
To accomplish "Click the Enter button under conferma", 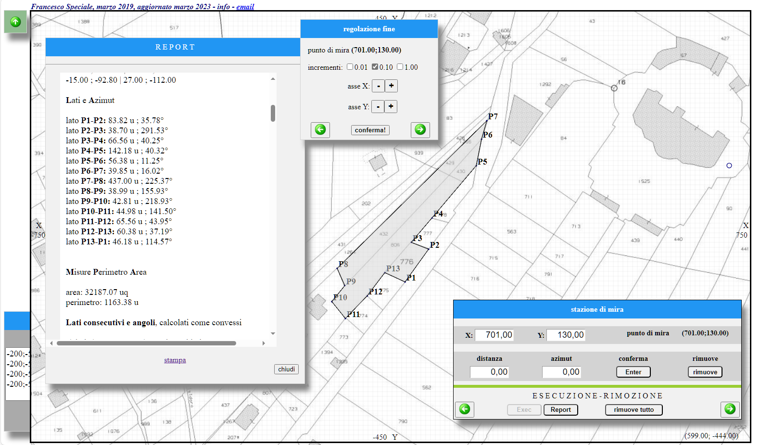I will coord(633,372).
